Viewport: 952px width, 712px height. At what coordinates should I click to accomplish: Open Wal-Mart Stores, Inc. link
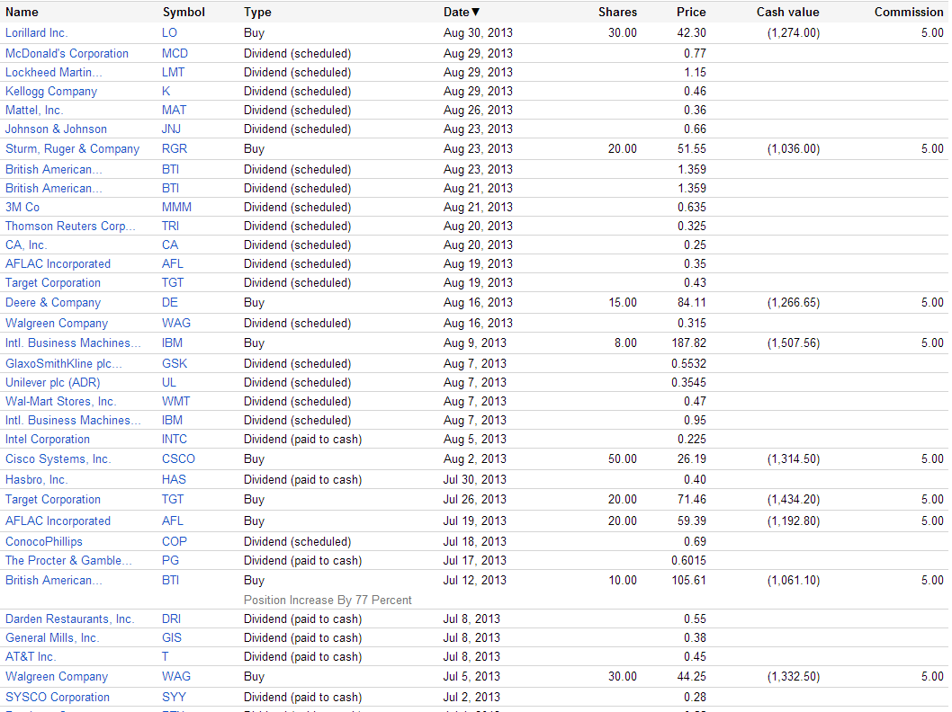60,401
